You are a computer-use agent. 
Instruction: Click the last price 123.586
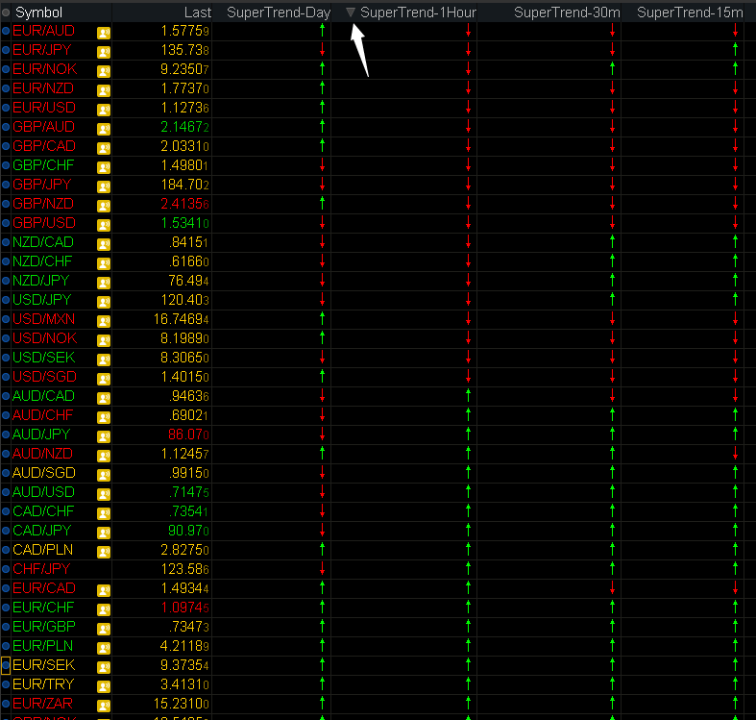[x=185, y=569]
